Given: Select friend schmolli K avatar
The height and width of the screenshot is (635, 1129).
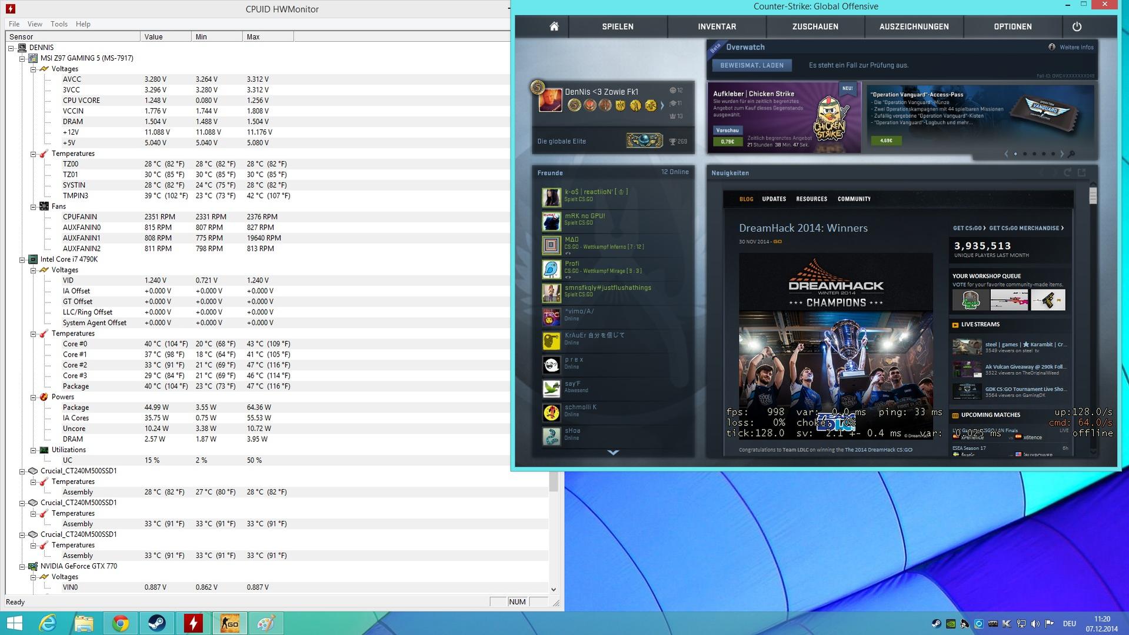Looking at the screenshot, I should coord(551,413).
